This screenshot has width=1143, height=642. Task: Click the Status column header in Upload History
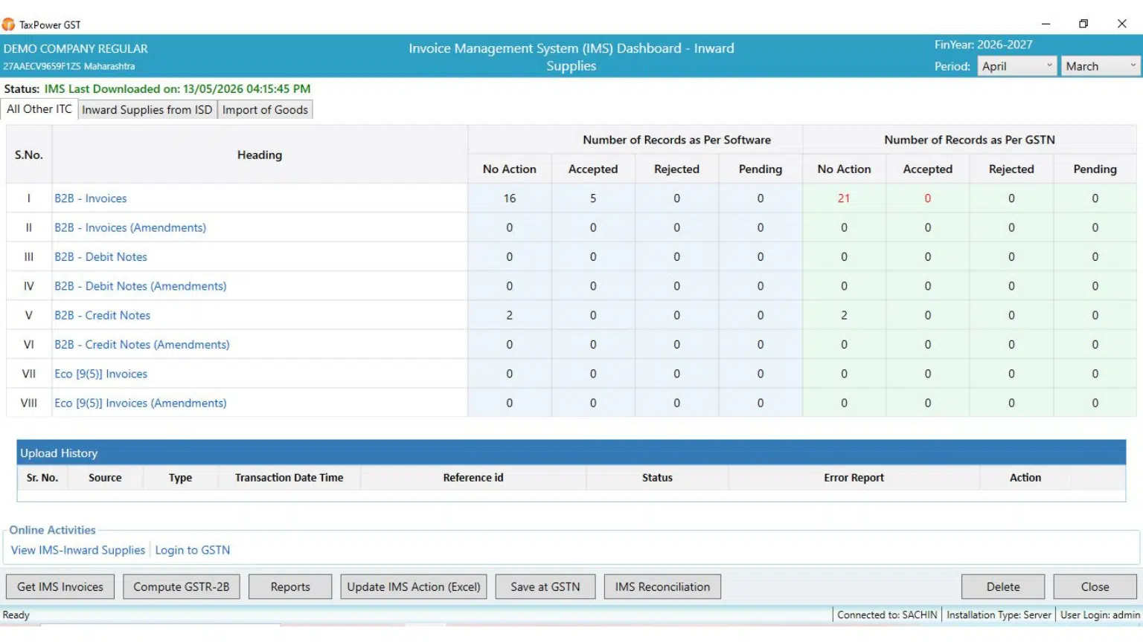(657, 478)
